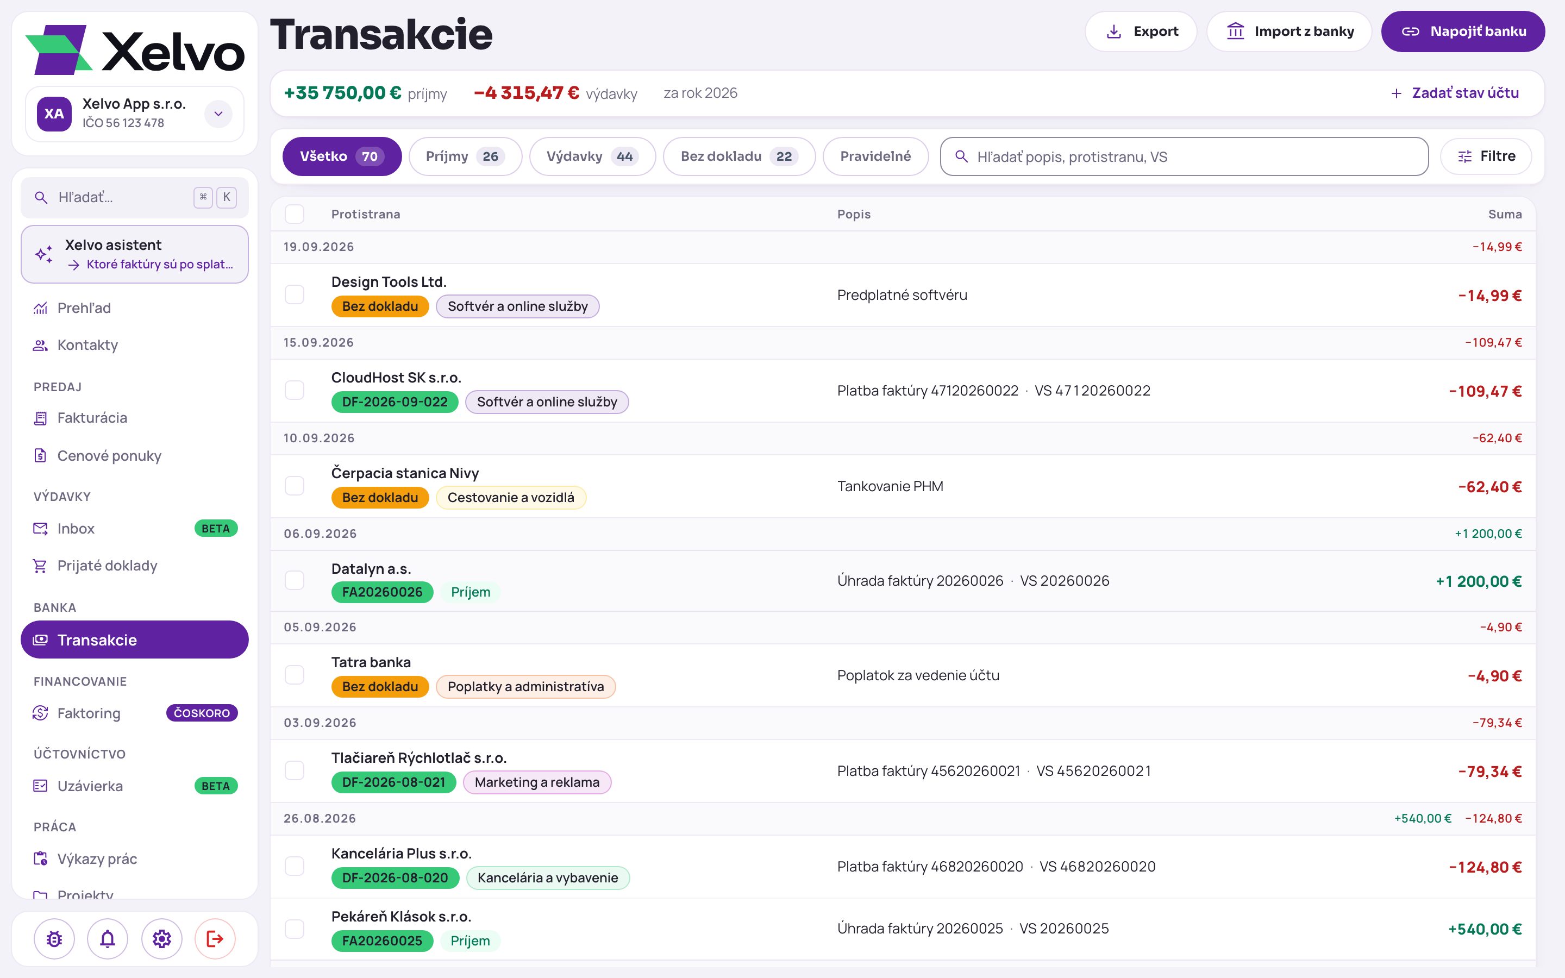1565x978 pixels.
Task: Click the Xelvo logo
Action: [x=135, y=50]
